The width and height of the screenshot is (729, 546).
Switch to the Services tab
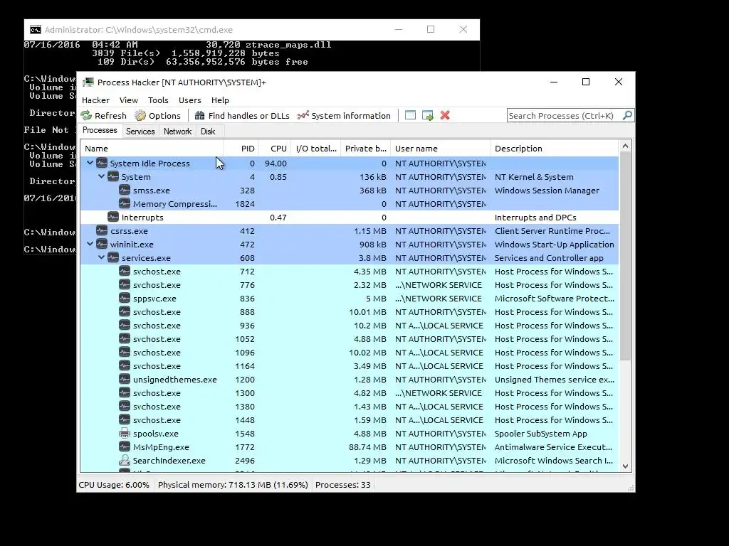[140, 132]
